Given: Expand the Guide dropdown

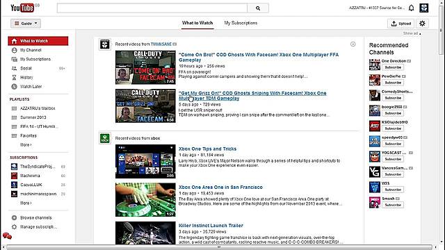Looking at the screenshot, I should [x=26, y=24].
